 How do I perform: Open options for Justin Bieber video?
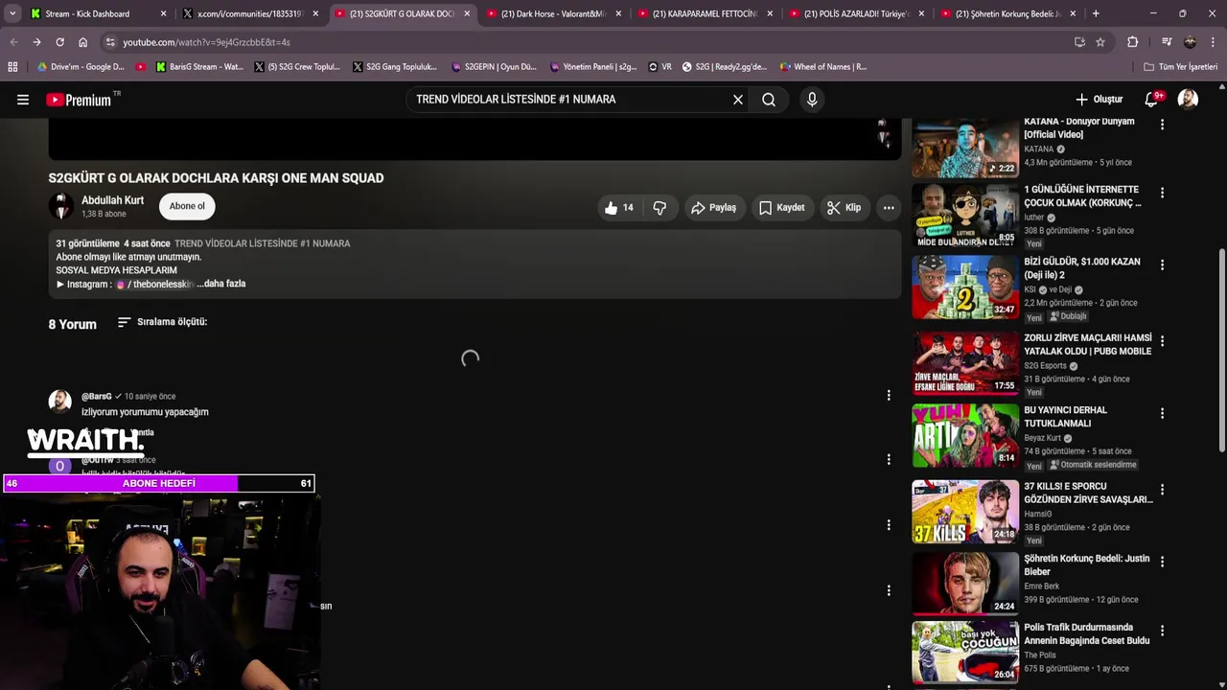pyautogui.click(x=1162, y=563)
